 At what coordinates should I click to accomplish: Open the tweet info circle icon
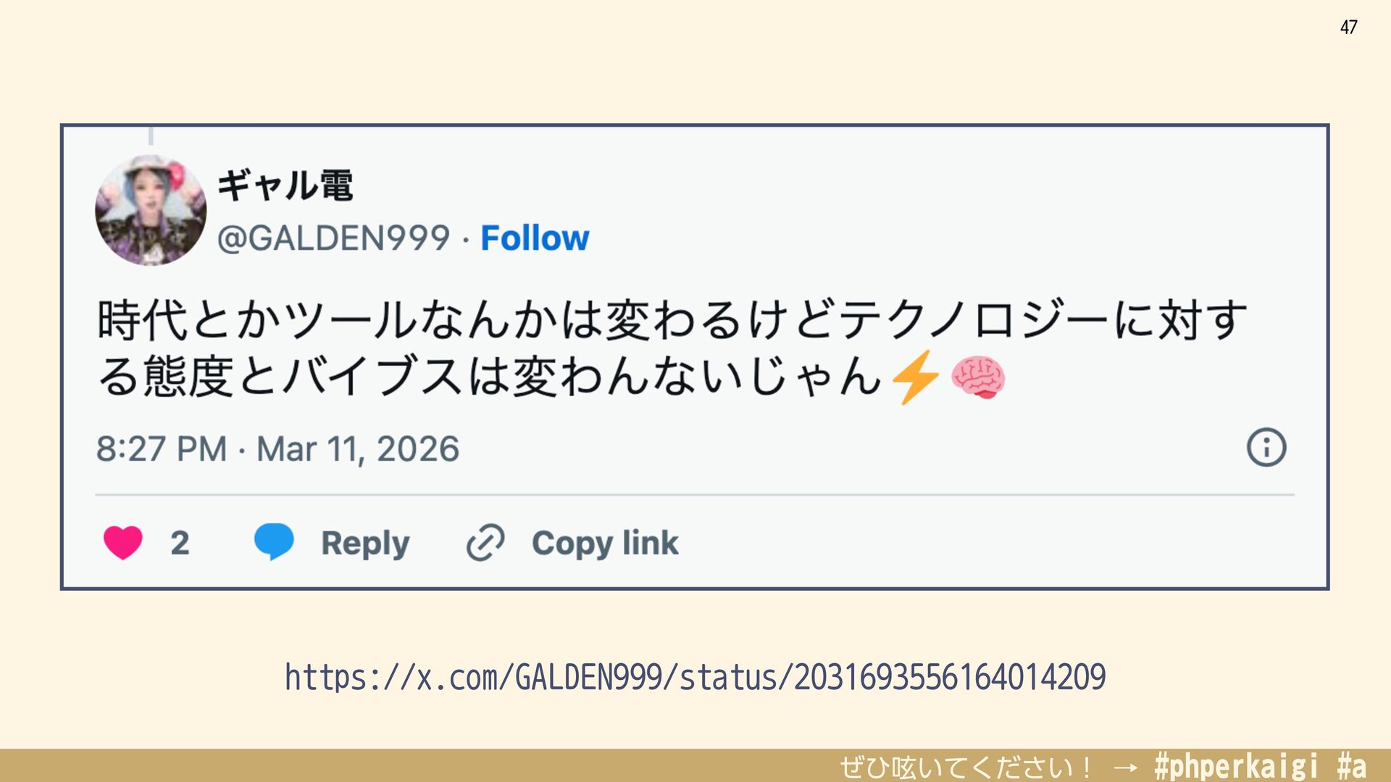(1266, 447)
